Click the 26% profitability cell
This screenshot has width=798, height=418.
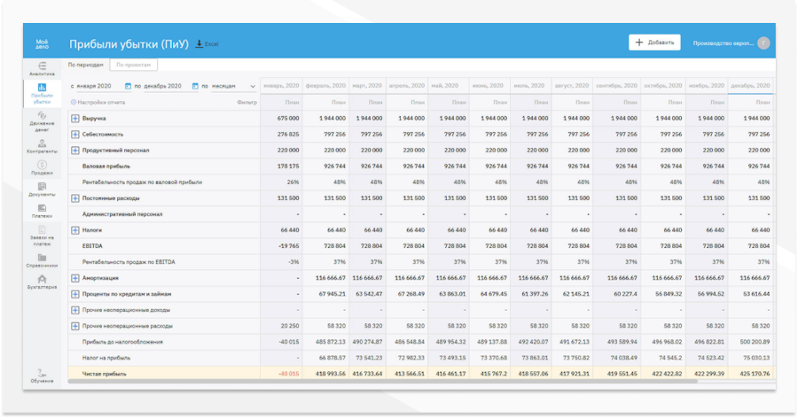(x=293, y=182)
